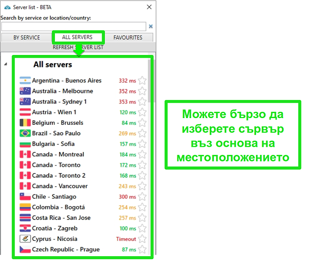The image size is (310, 261).
Task: Click the 84 ms ping value
Action: 129,123
